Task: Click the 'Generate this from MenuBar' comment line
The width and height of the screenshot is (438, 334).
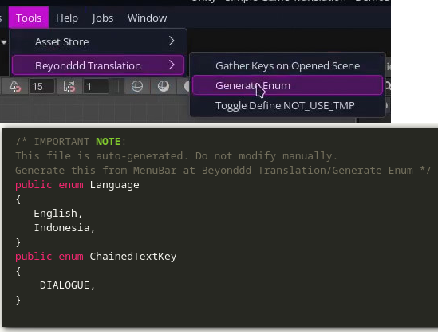Action: pyautogui.click(x=223, y=171)
